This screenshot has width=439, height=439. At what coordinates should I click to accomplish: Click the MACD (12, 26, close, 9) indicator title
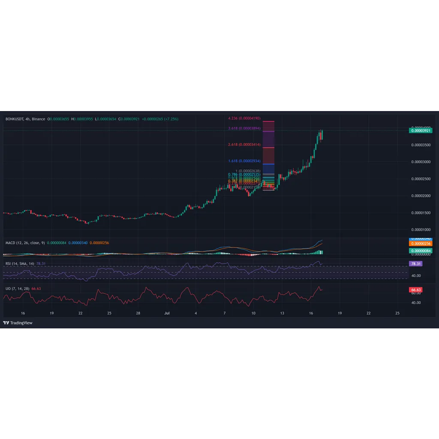pyautogui.click(x=25, y=243)
